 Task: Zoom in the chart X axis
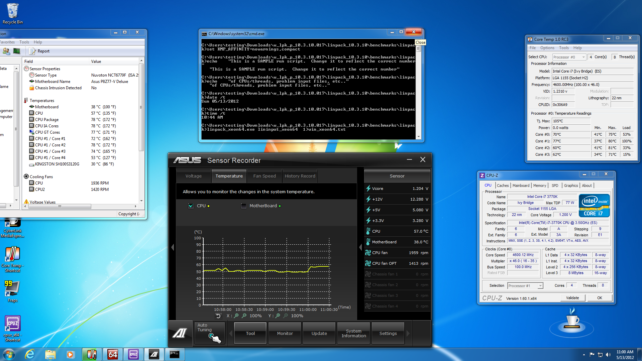point(236,316)
